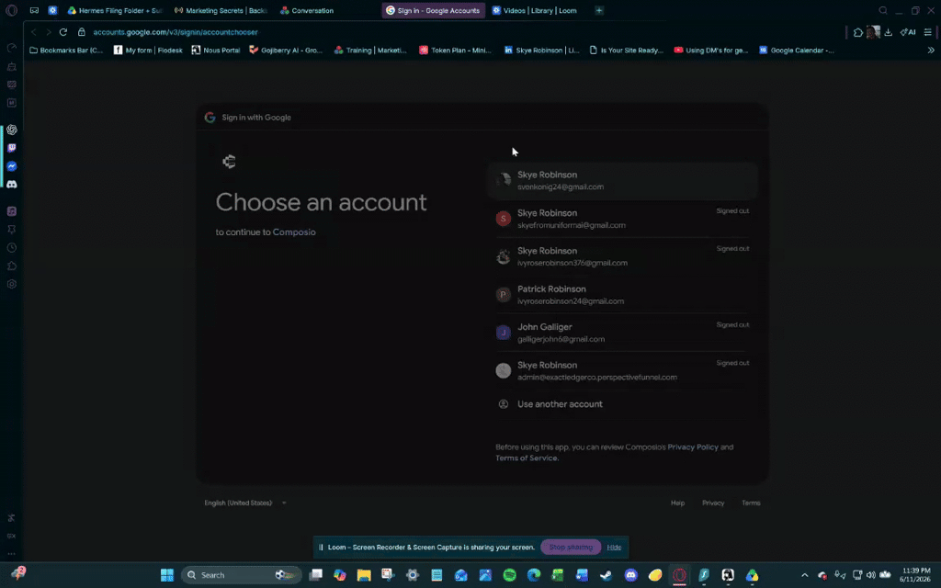
Task: Open the Opera main menu icon
Action: (11, 10)
